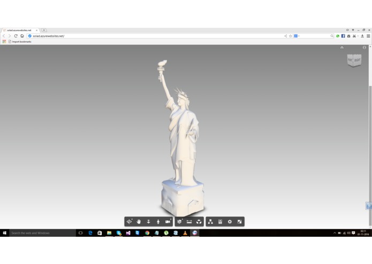Viewport: 372px width, 264px height.
Task: Click the viewer Home view icon
Action: (342, 48)
